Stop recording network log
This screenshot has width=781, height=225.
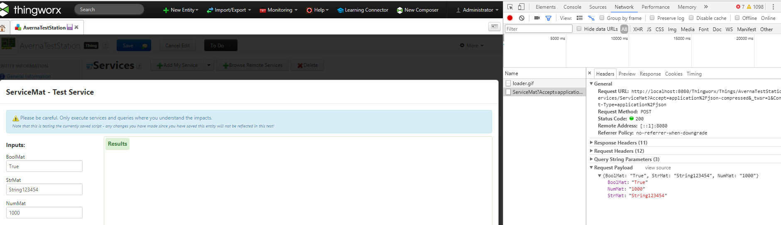point(510,18)
